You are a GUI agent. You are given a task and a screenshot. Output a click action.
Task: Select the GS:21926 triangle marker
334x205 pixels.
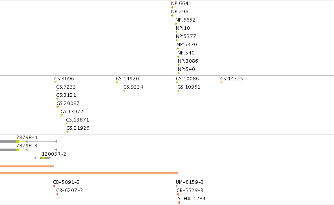click(68, 132)
